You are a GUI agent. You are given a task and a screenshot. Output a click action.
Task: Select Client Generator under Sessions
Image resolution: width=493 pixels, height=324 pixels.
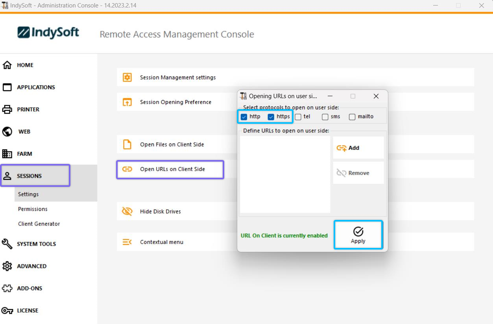pos(39,224)
